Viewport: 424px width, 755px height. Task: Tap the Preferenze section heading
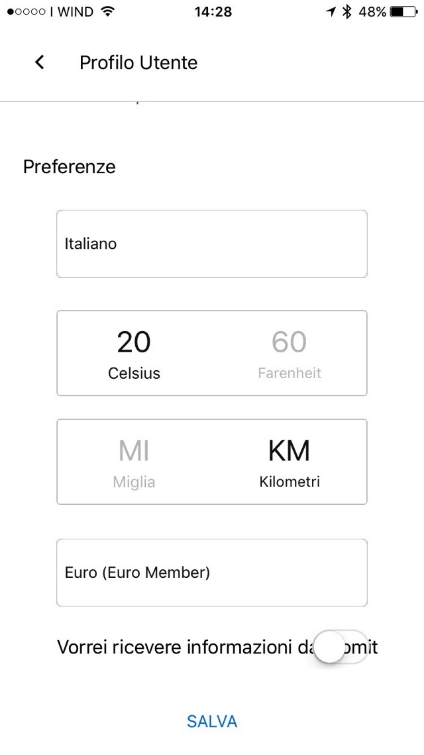click(x=70, y=167)
